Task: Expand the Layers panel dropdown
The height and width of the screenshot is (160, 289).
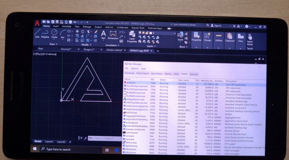Action: click(x=151, y=46)
